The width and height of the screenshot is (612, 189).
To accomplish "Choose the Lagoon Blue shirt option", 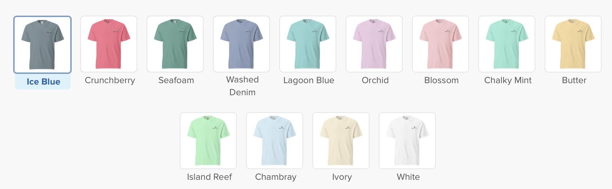I will (308, 44).
